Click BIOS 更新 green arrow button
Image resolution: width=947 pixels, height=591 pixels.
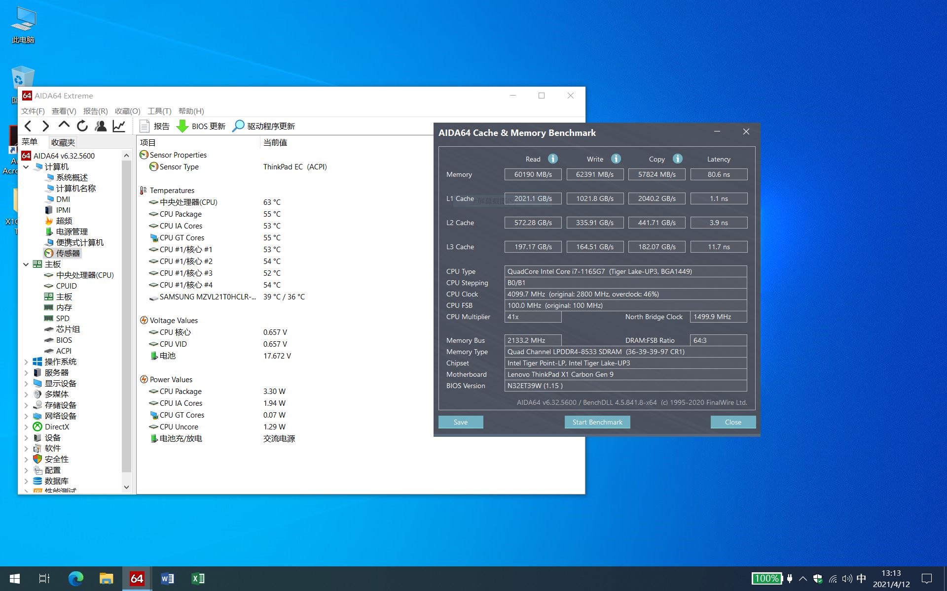coord(201,126)
